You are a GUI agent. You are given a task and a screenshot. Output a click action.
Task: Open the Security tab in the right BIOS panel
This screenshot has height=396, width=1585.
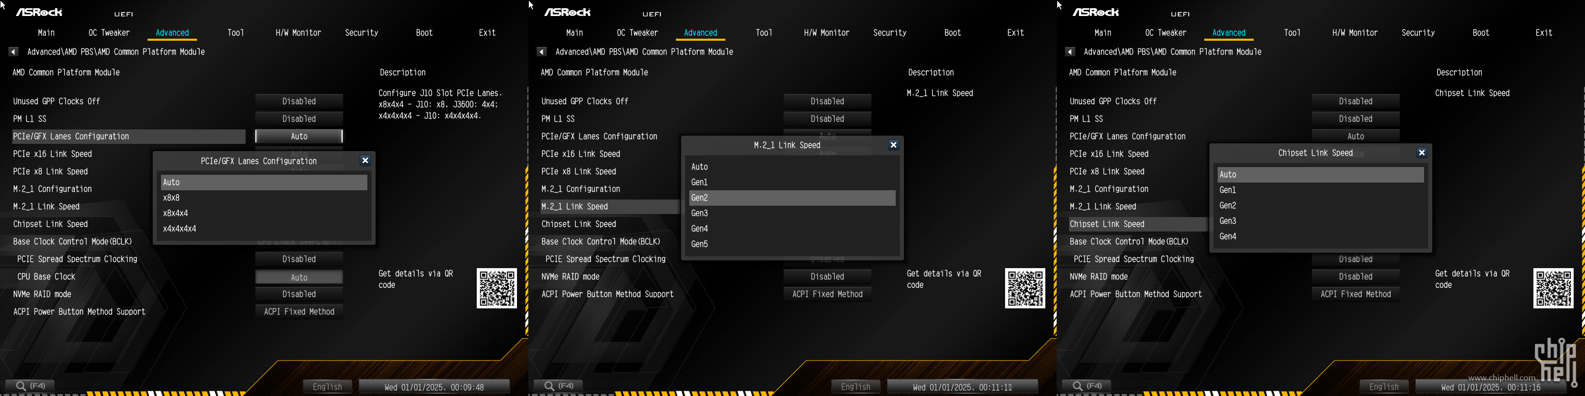[x=1418, y=32]
